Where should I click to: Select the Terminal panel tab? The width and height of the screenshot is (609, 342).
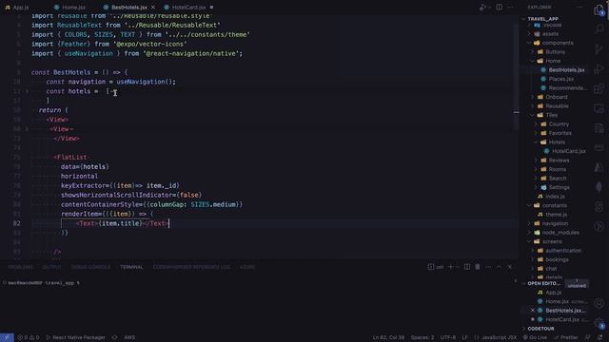(x=131, y=267)
